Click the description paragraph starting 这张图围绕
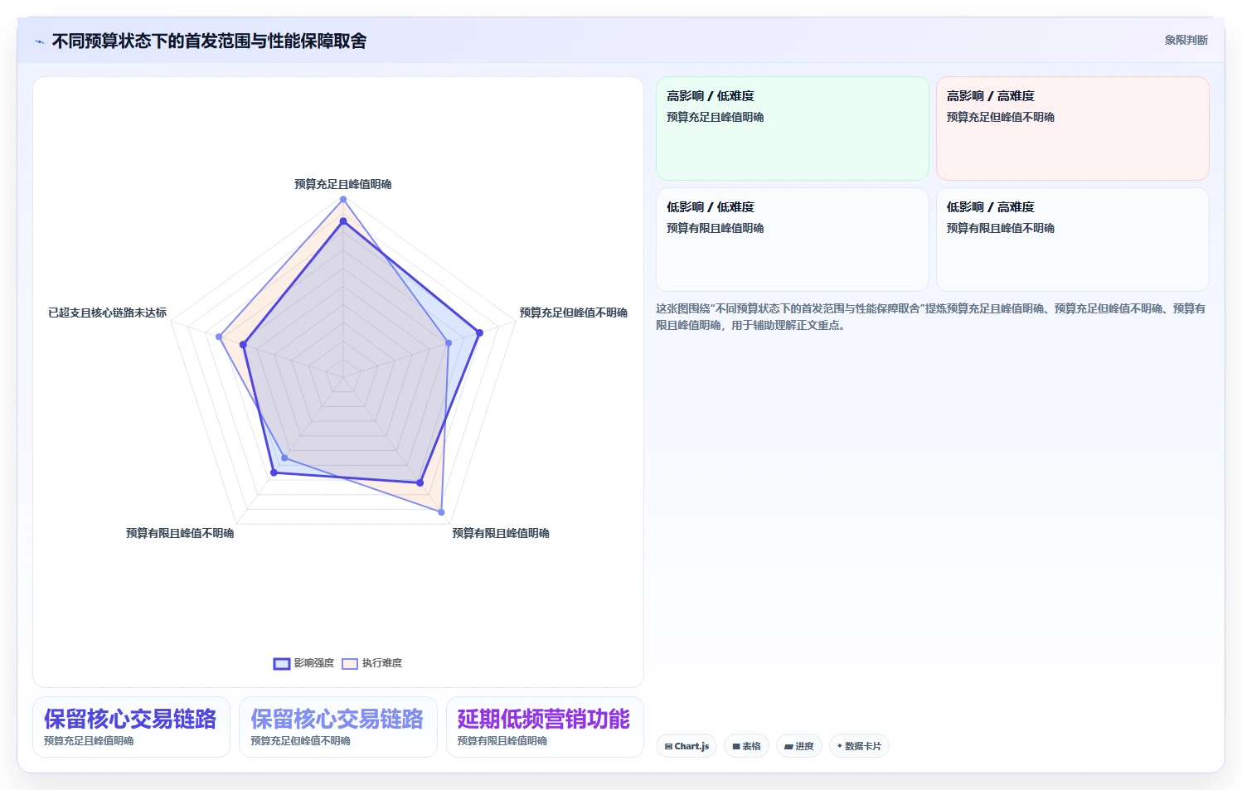Image resolution: width=1242 pixels, height=790 pixels. point(931,317)
